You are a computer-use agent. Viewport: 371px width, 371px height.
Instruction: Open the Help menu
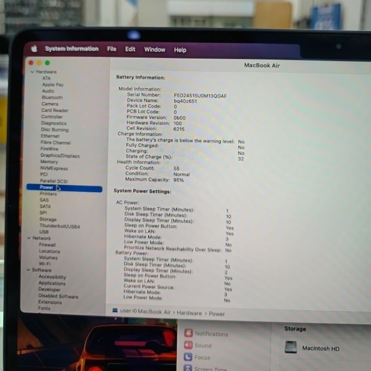click(x=180, y=50)
